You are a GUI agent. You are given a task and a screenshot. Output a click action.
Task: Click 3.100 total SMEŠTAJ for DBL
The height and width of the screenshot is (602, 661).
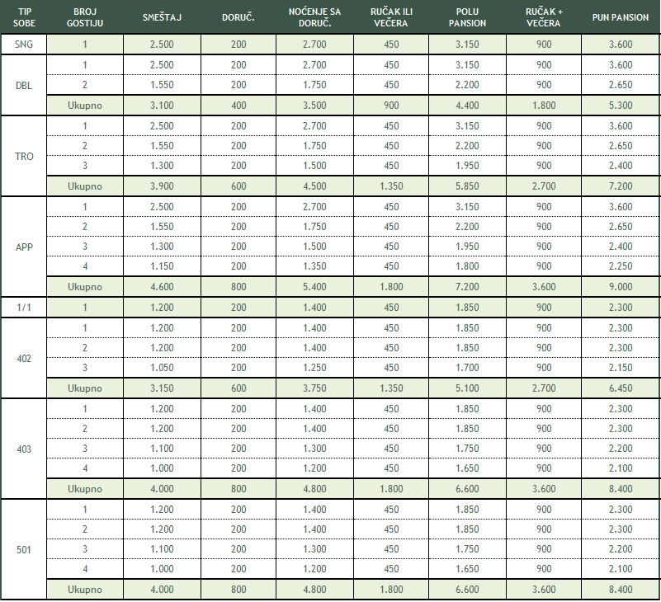point(162,106)
